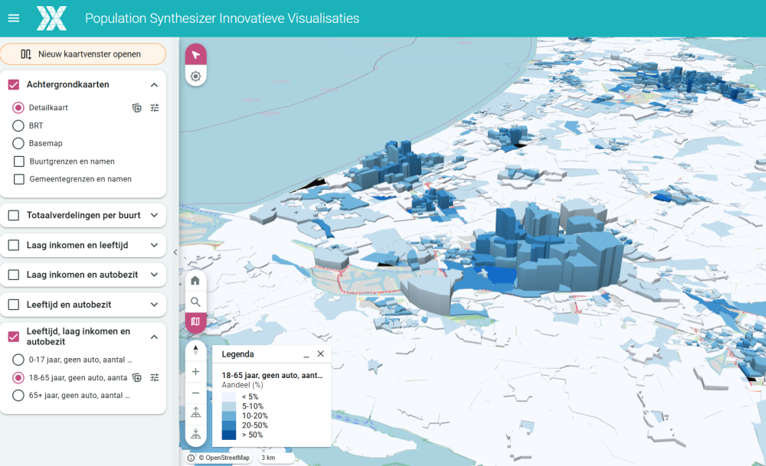Collapse the sidebar with the arrow handle

click(x=175, y=253)
